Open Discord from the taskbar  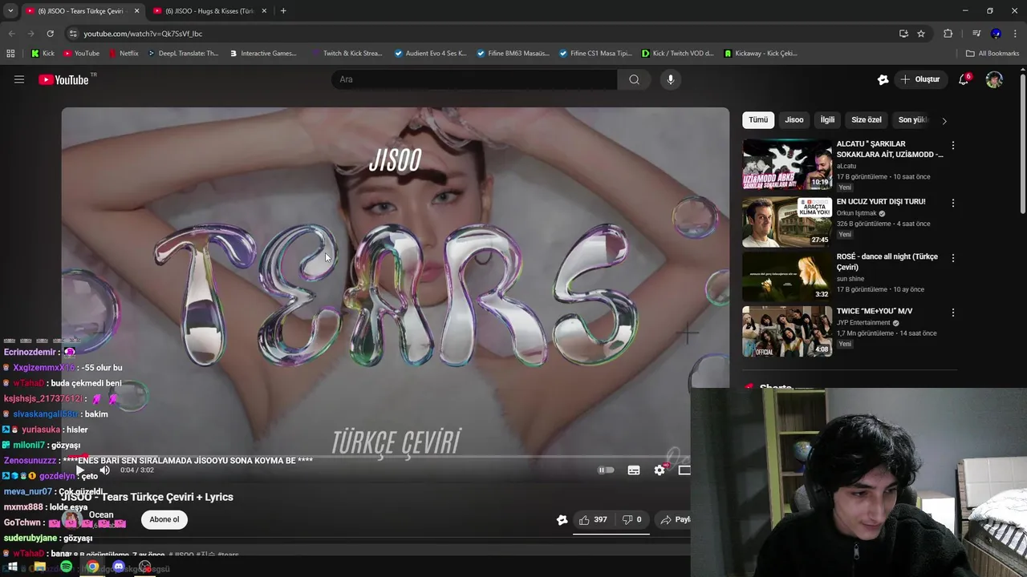119,567
